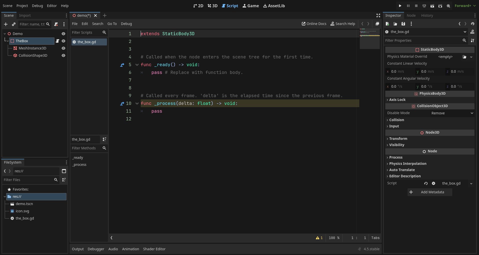This screenshot has height=255, width=479.
Task: Instantiate a child scene using the chain icon
Action: (x=14, y=24)
